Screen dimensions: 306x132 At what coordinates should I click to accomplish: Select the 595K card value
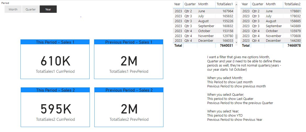point(56,109)
